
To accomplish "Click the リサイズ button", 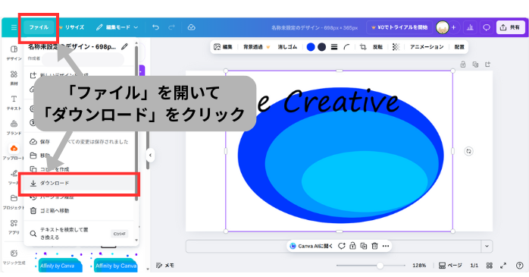I will point(71,27).
